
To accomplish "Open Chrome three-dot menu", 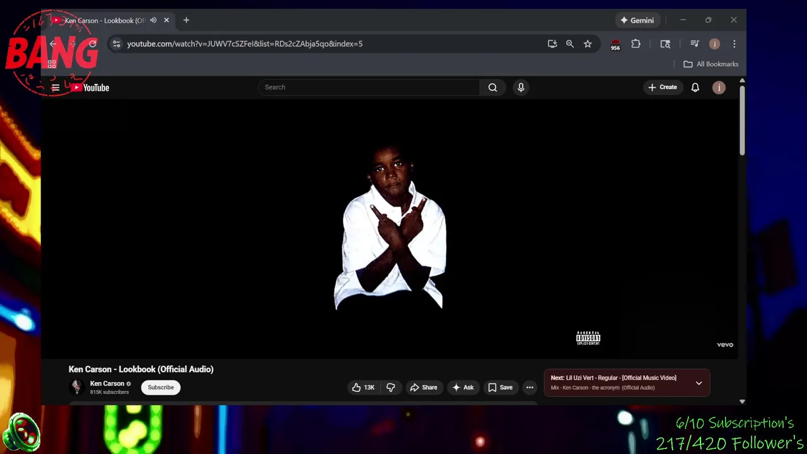I will pyautogui.click(x=734, y=44).
